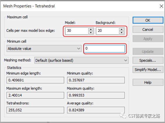
Task: Open the Absolute value dropdown
Action: pos(44,48)
